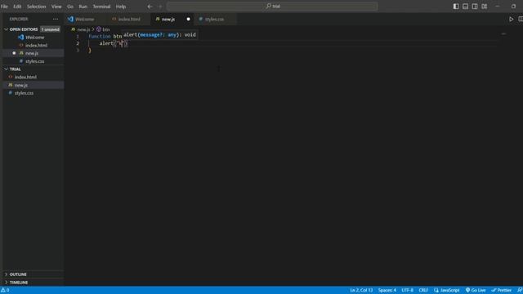This screenshot has height=294, width=523.
Task: Open Terminal menu
Action: 101,7
